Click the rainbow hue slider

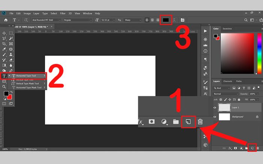pos(259,54)
